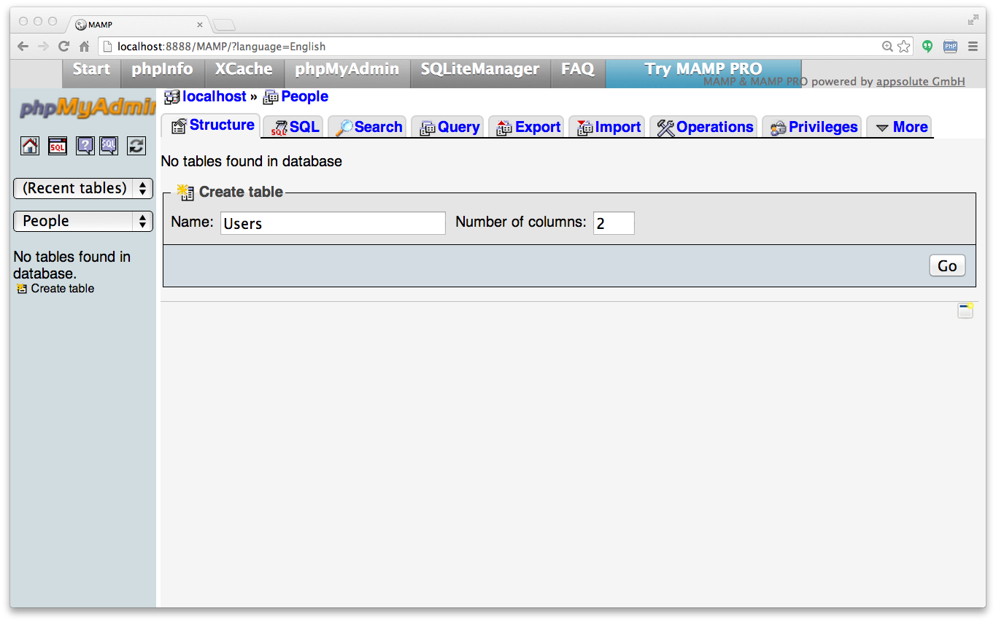996x622 pixels.
Task: Click the table Name input field
Action: (x=333, y=223)
